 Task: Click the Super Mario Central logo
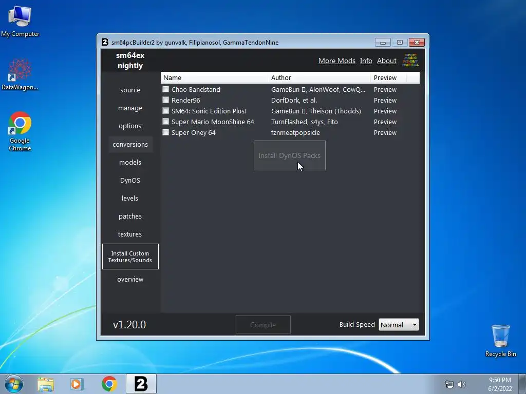click(x=410, y=61)
